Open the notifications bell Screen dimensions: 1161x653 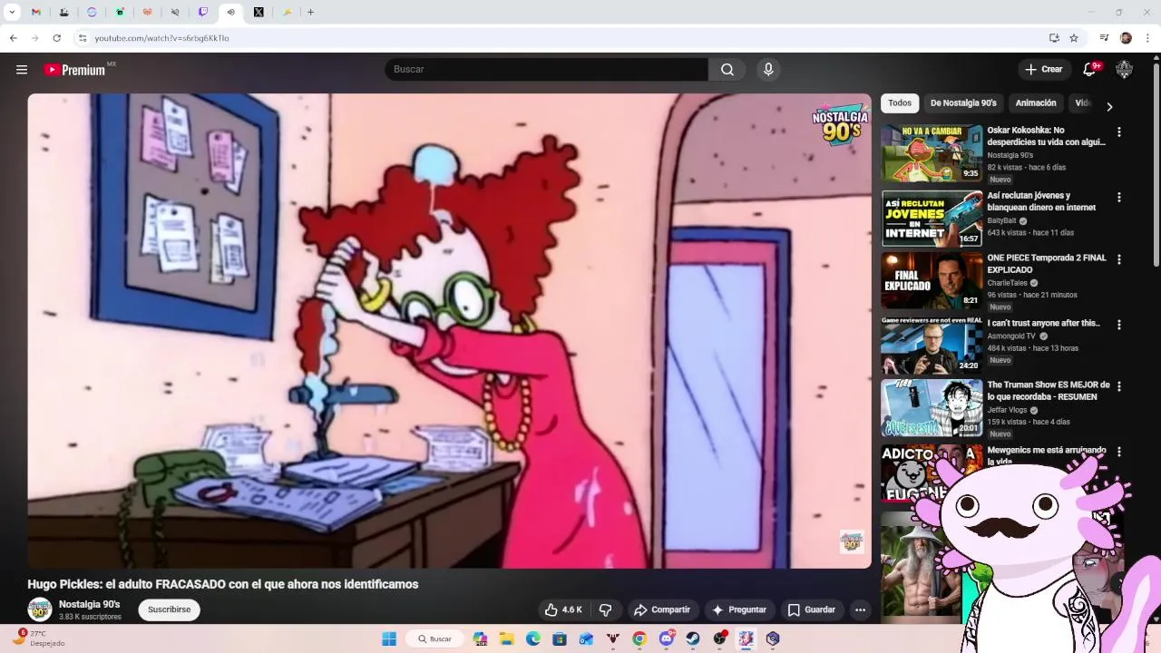(1090, 70)
